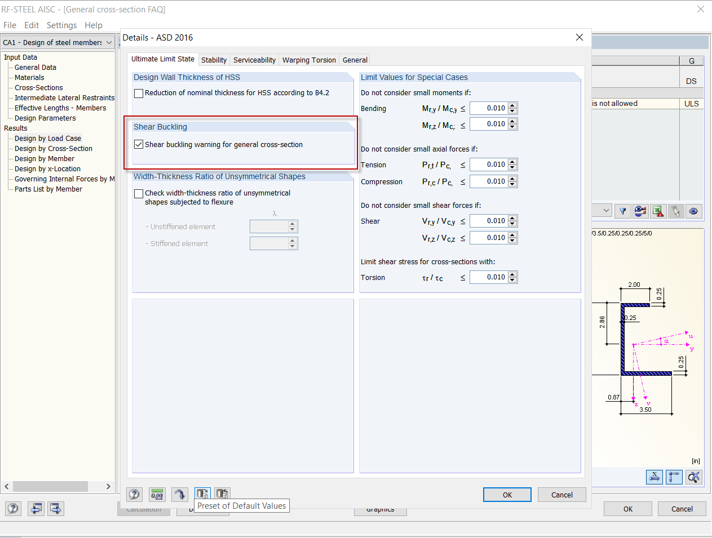The width and height of the screenshot is (712, 538).
Task: Switch to the Stability tab
Action: pos(214,60)
